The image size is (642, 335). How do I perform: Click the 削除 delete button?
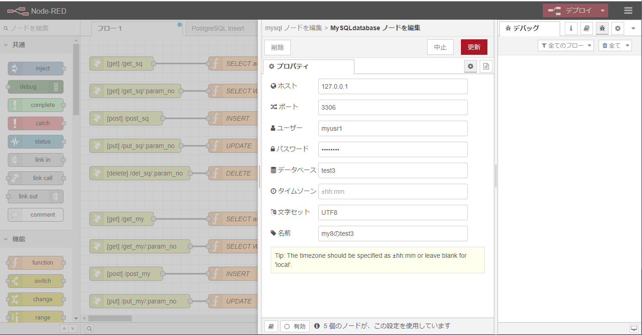(x=278, y=47)
